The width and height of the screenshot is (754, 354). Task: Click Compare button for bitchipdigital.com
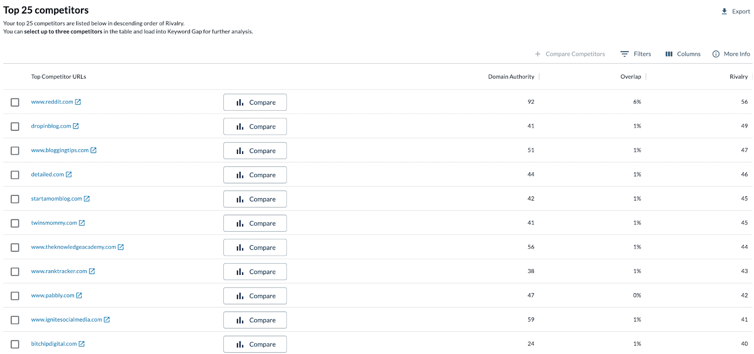point(255,344)
